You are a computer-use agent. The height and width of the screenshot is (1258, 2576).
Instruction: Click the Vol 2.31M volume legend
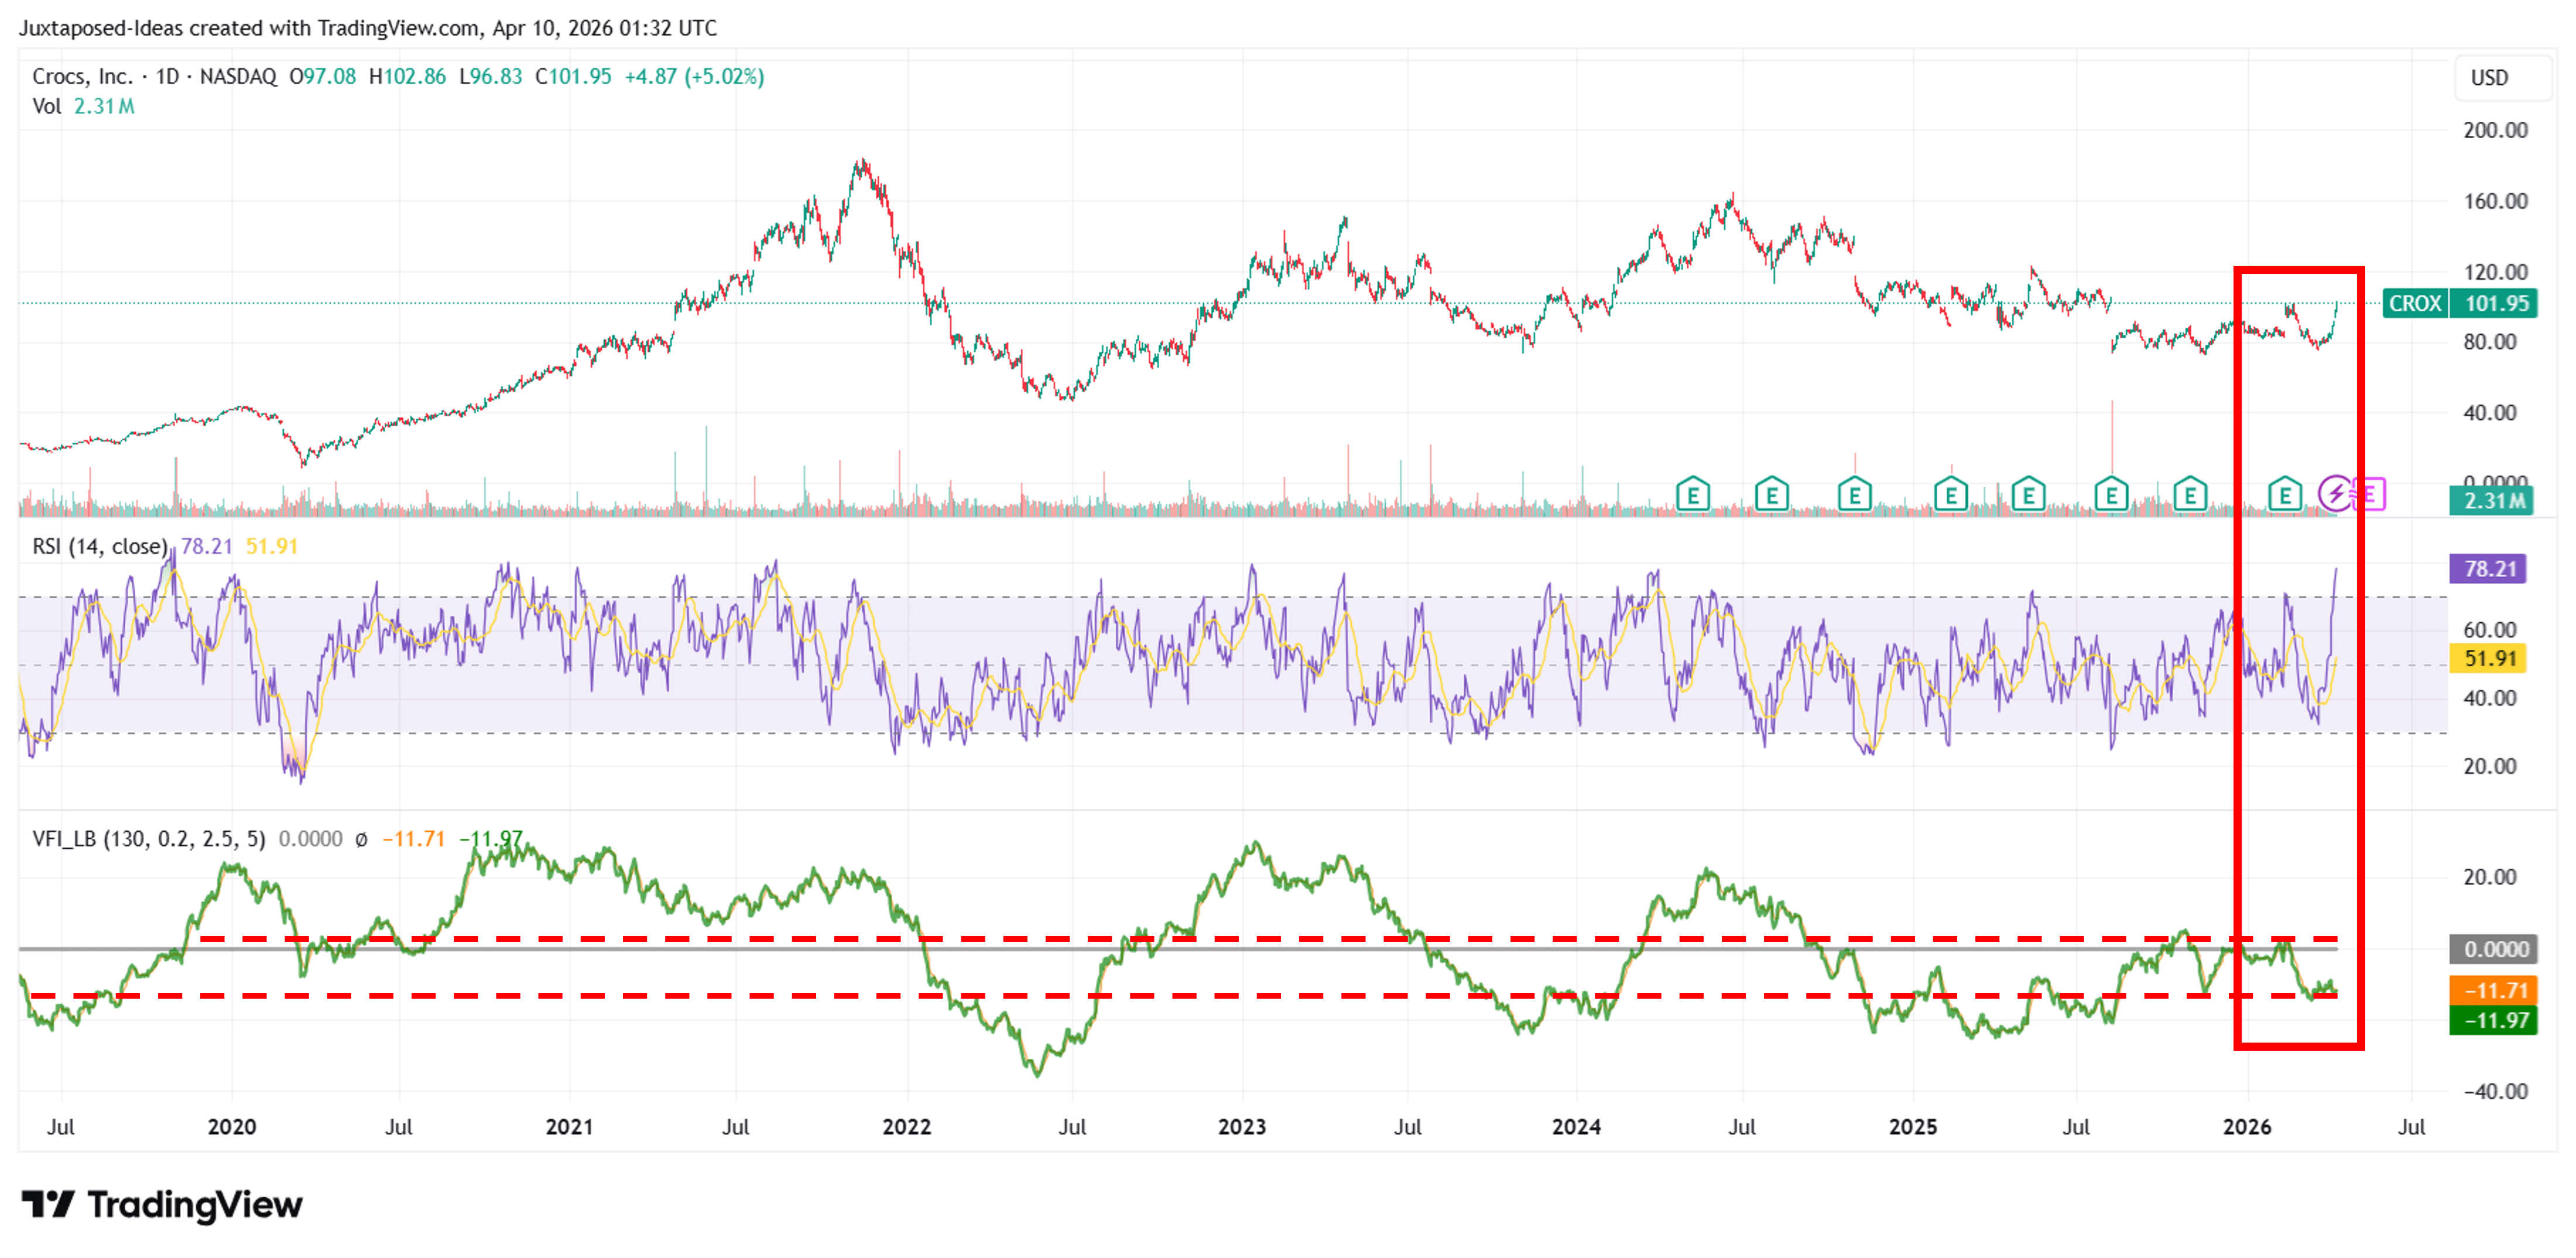[83, 106]
